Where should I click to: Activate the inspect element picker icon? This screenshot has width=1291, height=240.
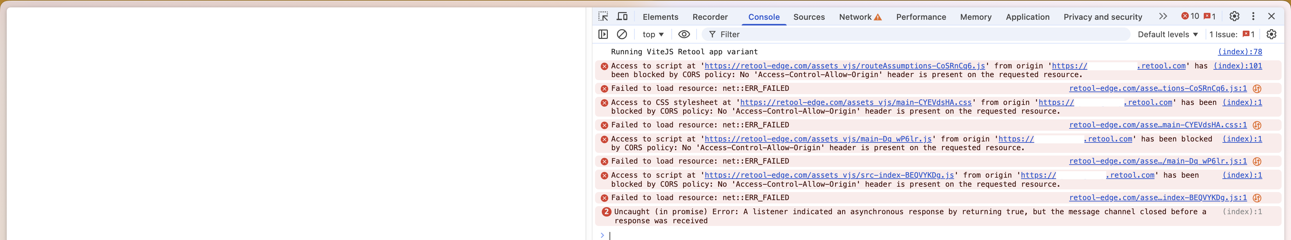603,16
